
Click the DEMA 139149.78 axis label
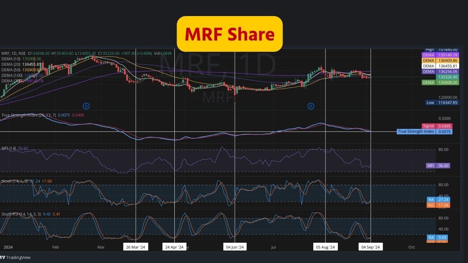click(x=441, y=55)
